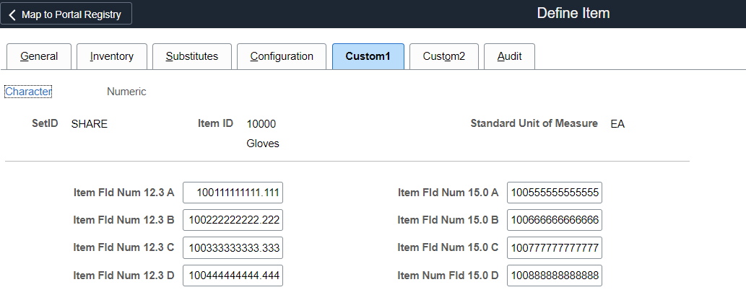Click the Character link
Image resolution: width=746 pixels, height=295 pixels.
point(28,92)
